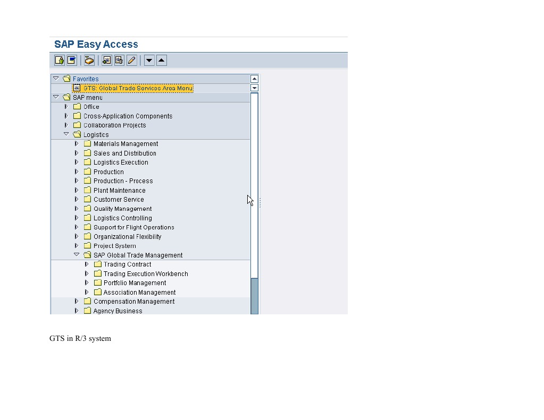
Task: Click the tree scrollbar down arrow
Action: click(x=254, y=88)
